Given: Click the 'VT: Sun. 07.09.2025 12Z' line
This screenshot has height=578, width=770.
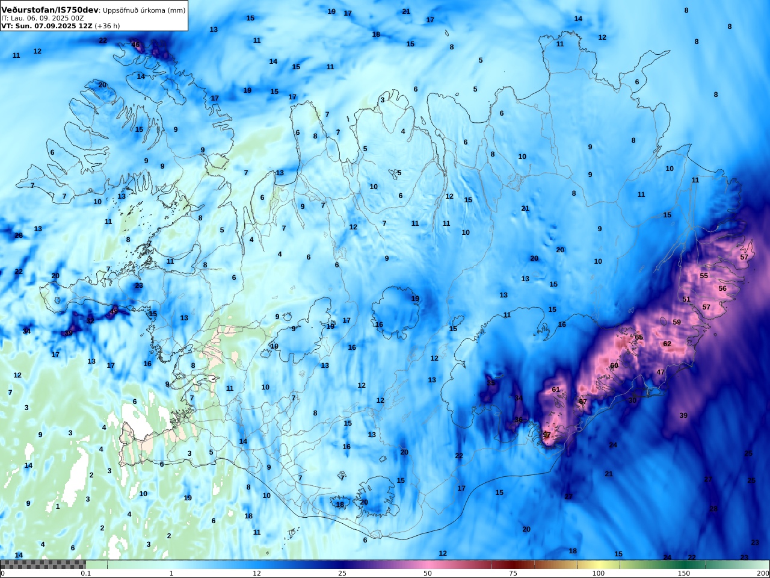Looking at the screenshot, I should (46, 26).
